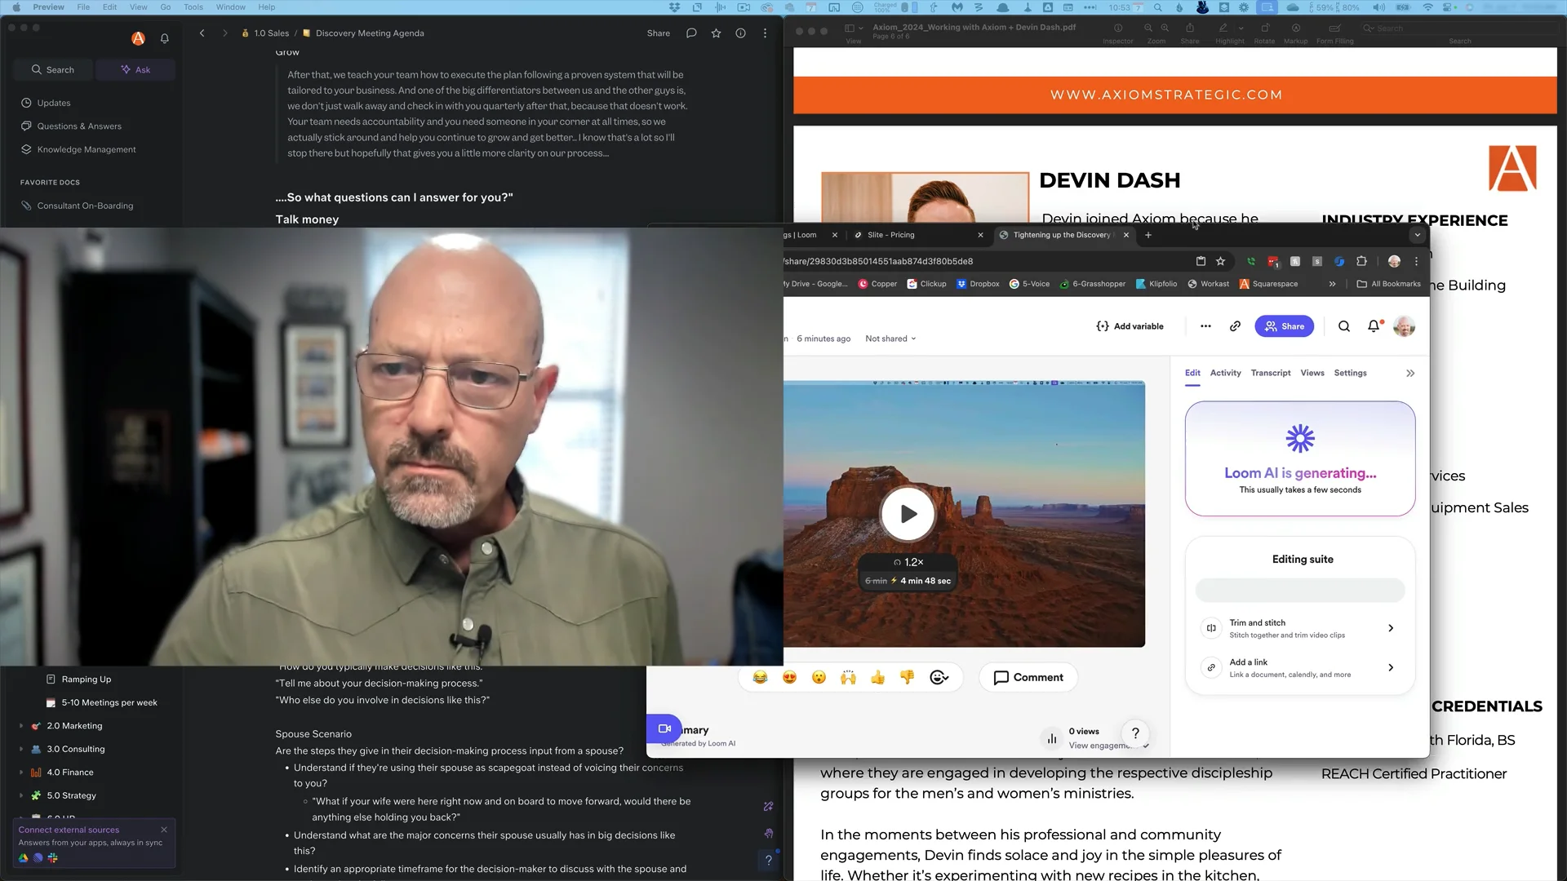Click the Slite comment bubble icon

691,33
